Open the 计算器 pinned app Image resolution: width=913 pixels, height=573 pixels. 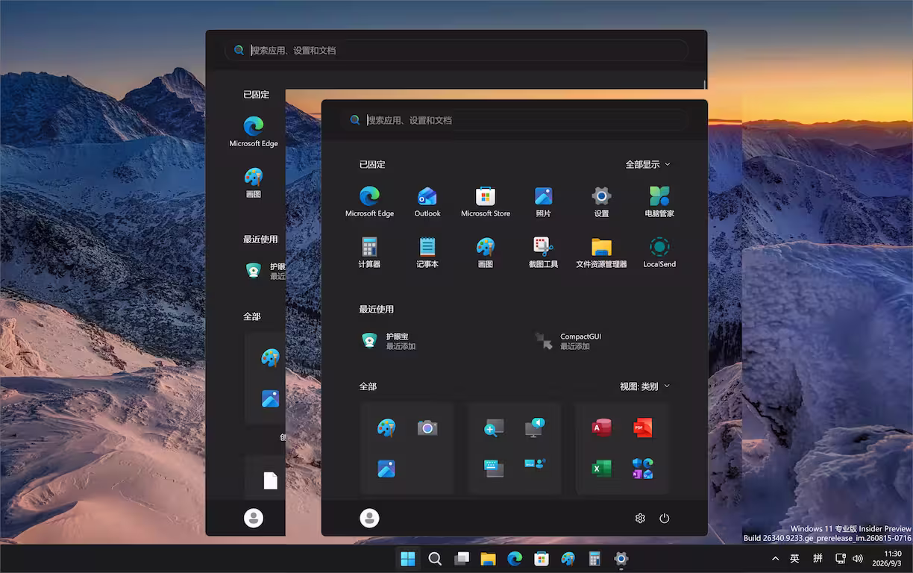pyautogui.click(x=369, y=253)
